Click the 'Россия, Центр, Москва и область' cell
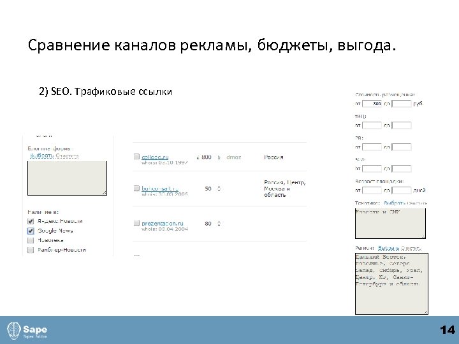 [x=284, y=189]
